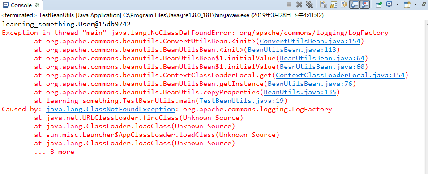Open BeanUtilsBean.java:64 link

322,58
